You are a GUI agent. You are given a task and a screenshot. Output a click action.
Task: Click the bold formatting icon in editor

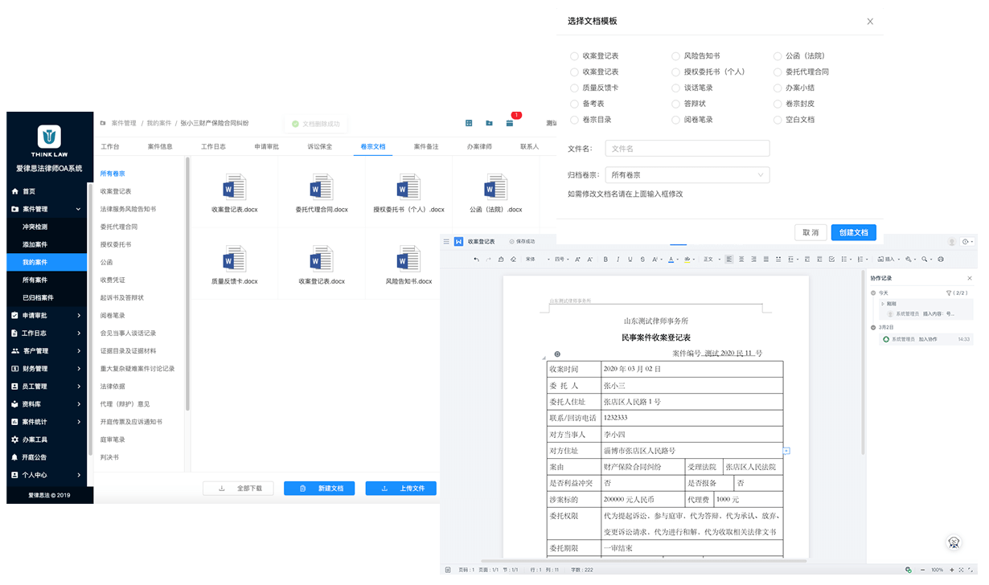point(606,260)
